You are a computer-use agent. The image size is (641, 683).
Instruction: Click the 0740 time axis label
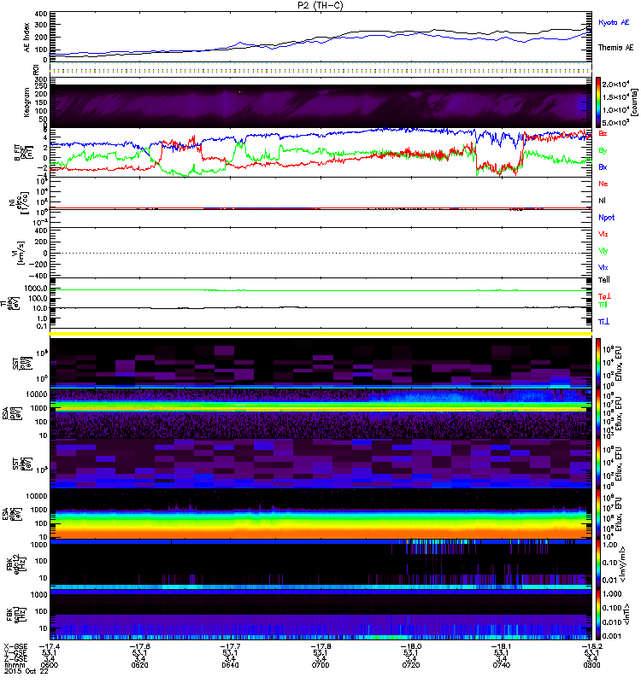[502, 665]
